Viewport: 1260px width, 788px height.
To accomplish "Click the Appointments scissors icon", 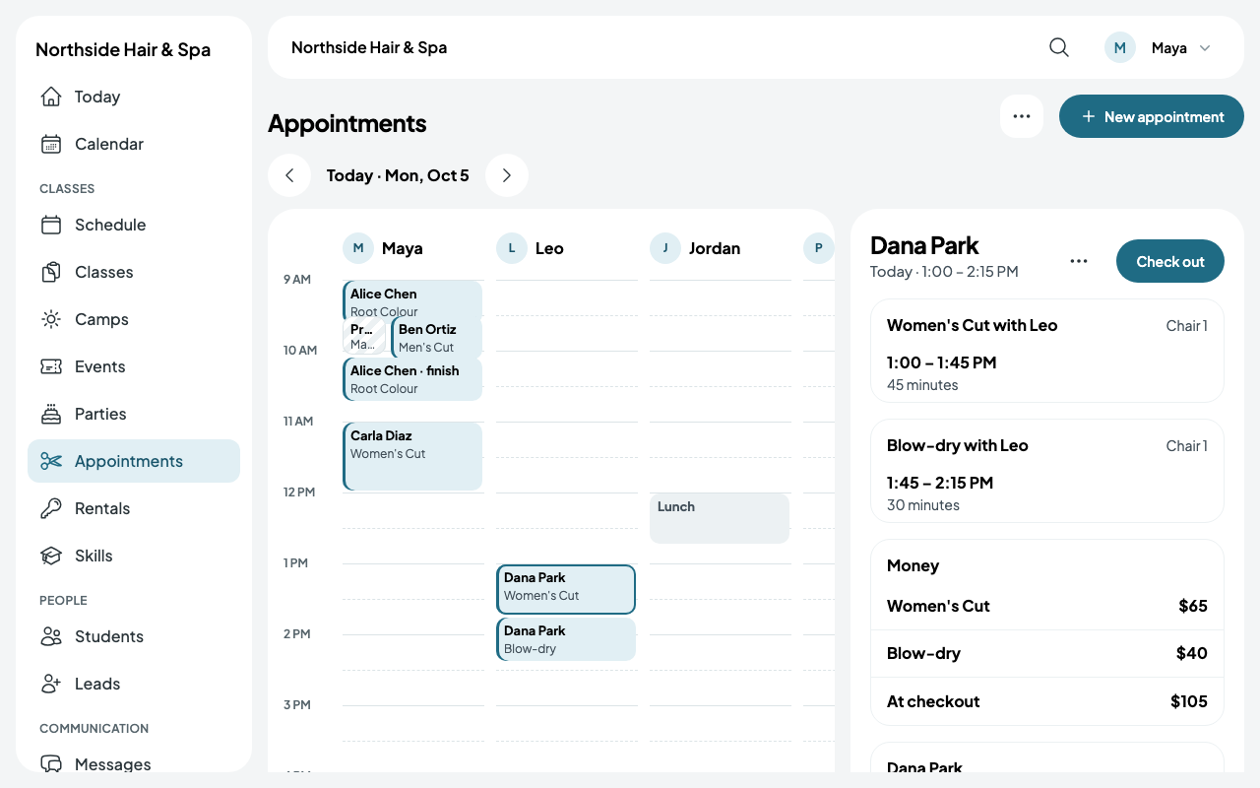I will (x=51, y=461).
